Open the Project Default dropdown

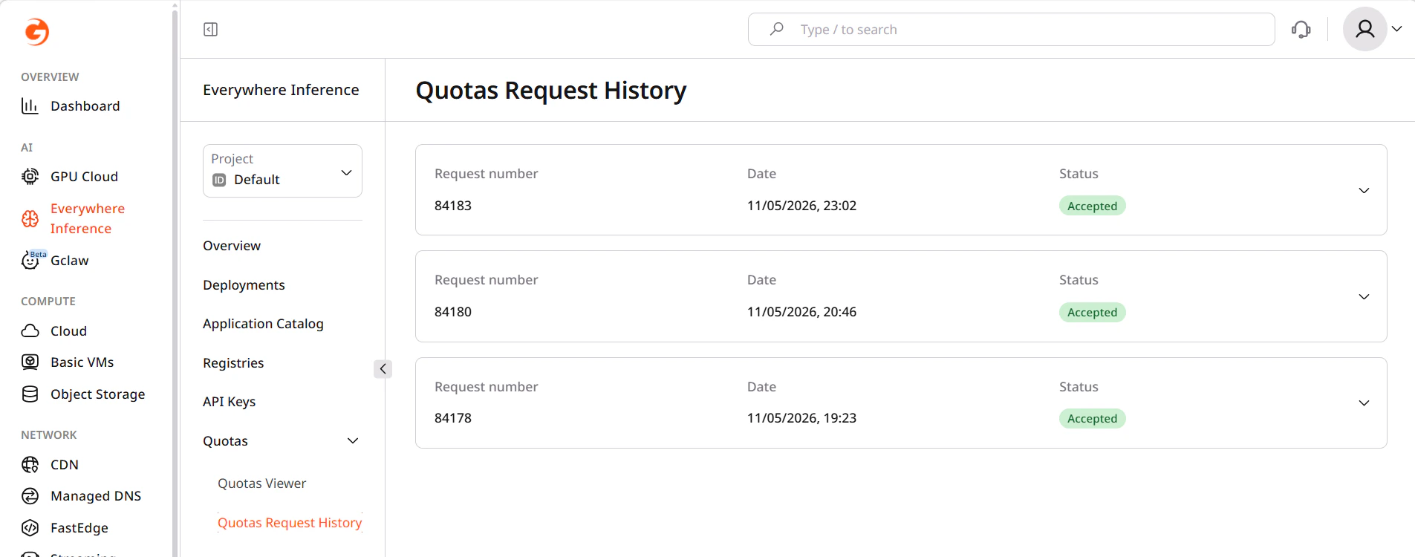coord(282,171)
